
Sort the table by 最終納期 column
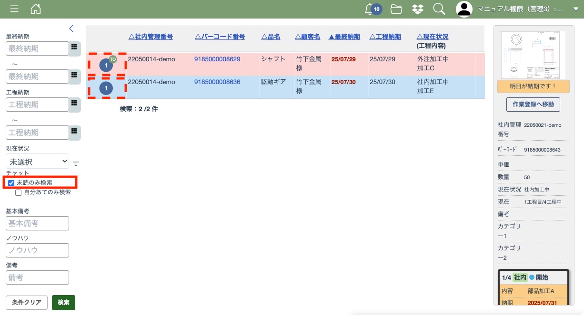tap(344, 37)
